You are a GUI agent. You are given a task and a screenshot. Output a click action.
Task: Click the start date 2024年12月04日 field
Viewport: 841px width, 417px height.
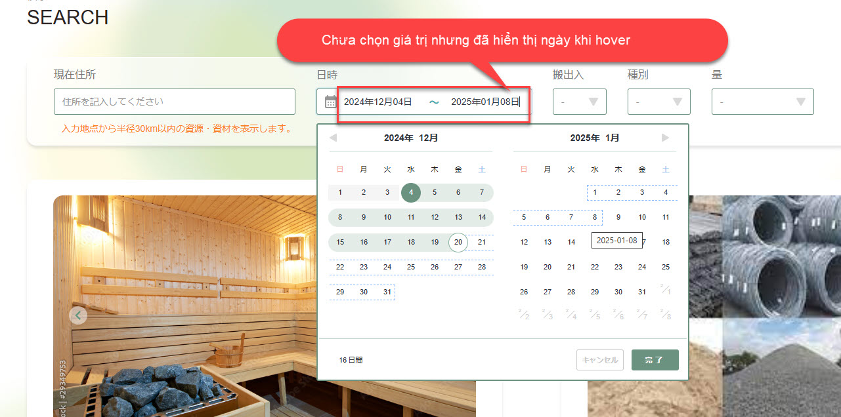378,102
